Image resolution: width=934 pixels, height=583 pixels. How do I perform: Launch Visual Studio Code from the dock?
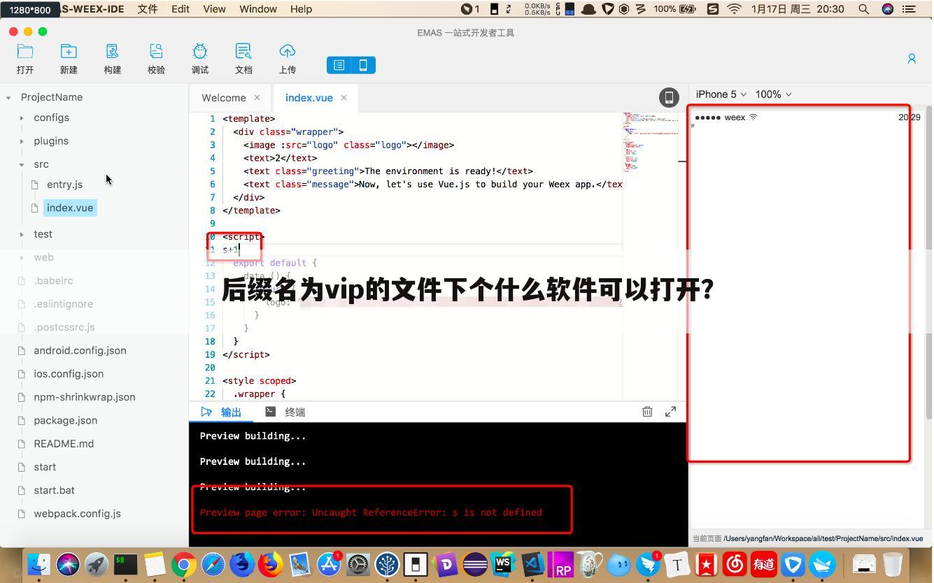tap(532, 564)
